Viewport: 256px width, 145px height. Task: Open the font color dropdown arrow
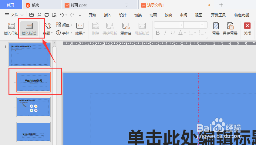point(185,33)
